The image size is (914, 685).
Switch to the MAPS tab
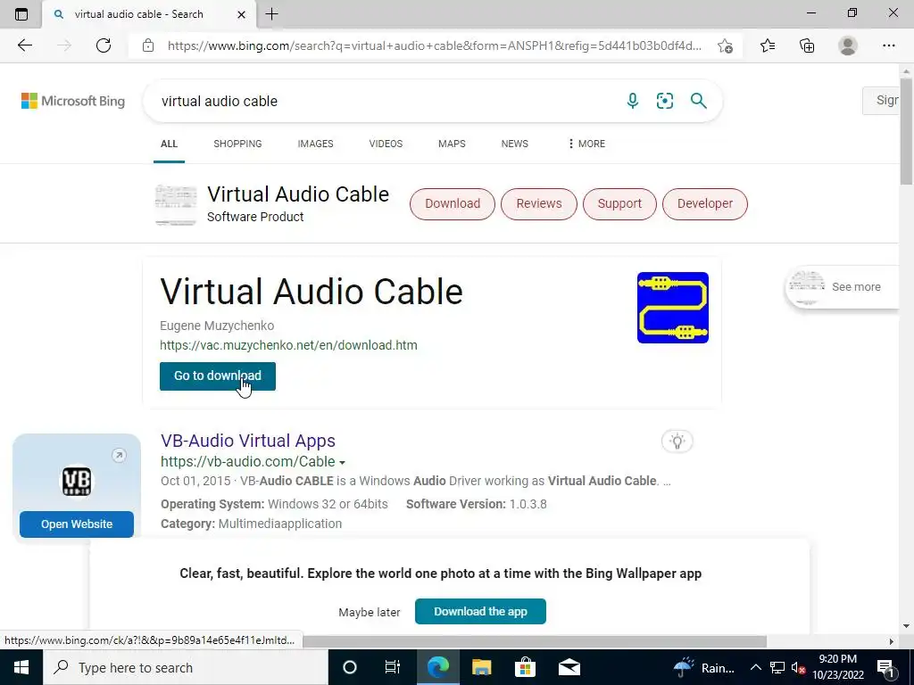coord(452,144)
